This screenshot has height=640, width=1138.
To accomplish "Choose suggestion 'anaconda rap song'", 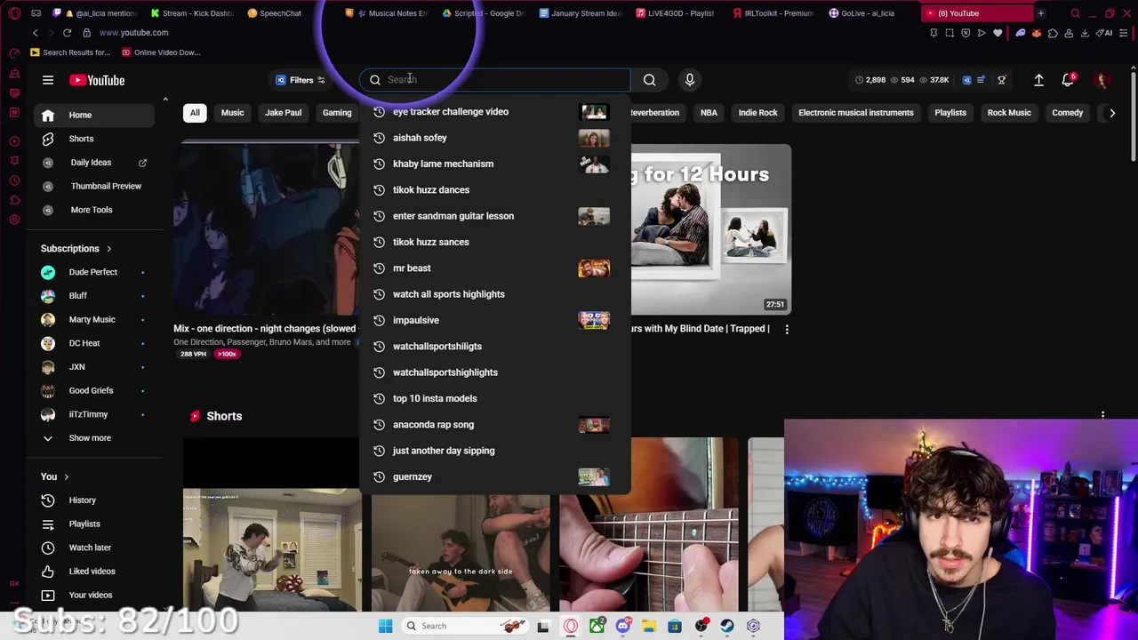I will (494, 425).
